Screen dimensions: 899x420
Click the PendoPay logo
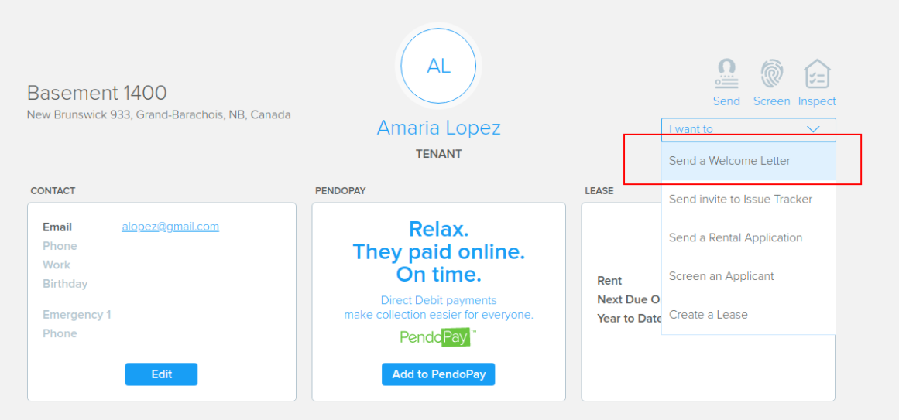tap(438, 337)
